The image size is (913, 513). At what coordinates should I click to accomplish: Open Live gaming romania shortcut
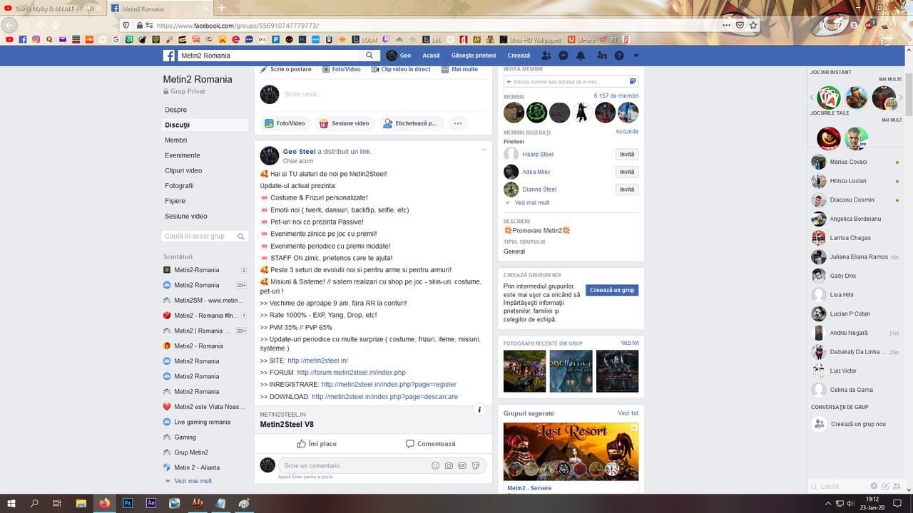[203, 422]
